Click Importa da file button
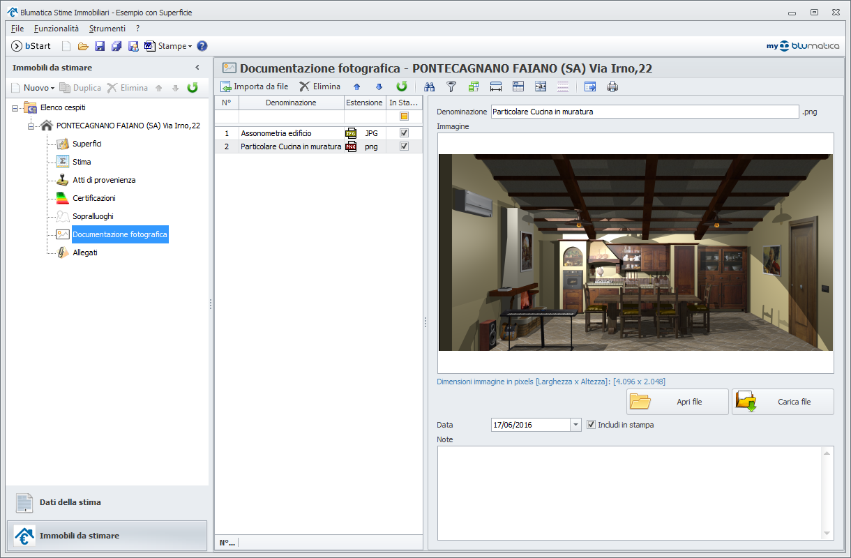This screenshot has width=851, height=558. point(255,86)
